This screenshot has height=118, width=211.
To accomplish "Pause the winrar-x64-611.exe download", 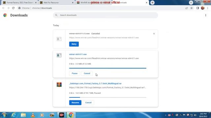I will pos(75,73).
